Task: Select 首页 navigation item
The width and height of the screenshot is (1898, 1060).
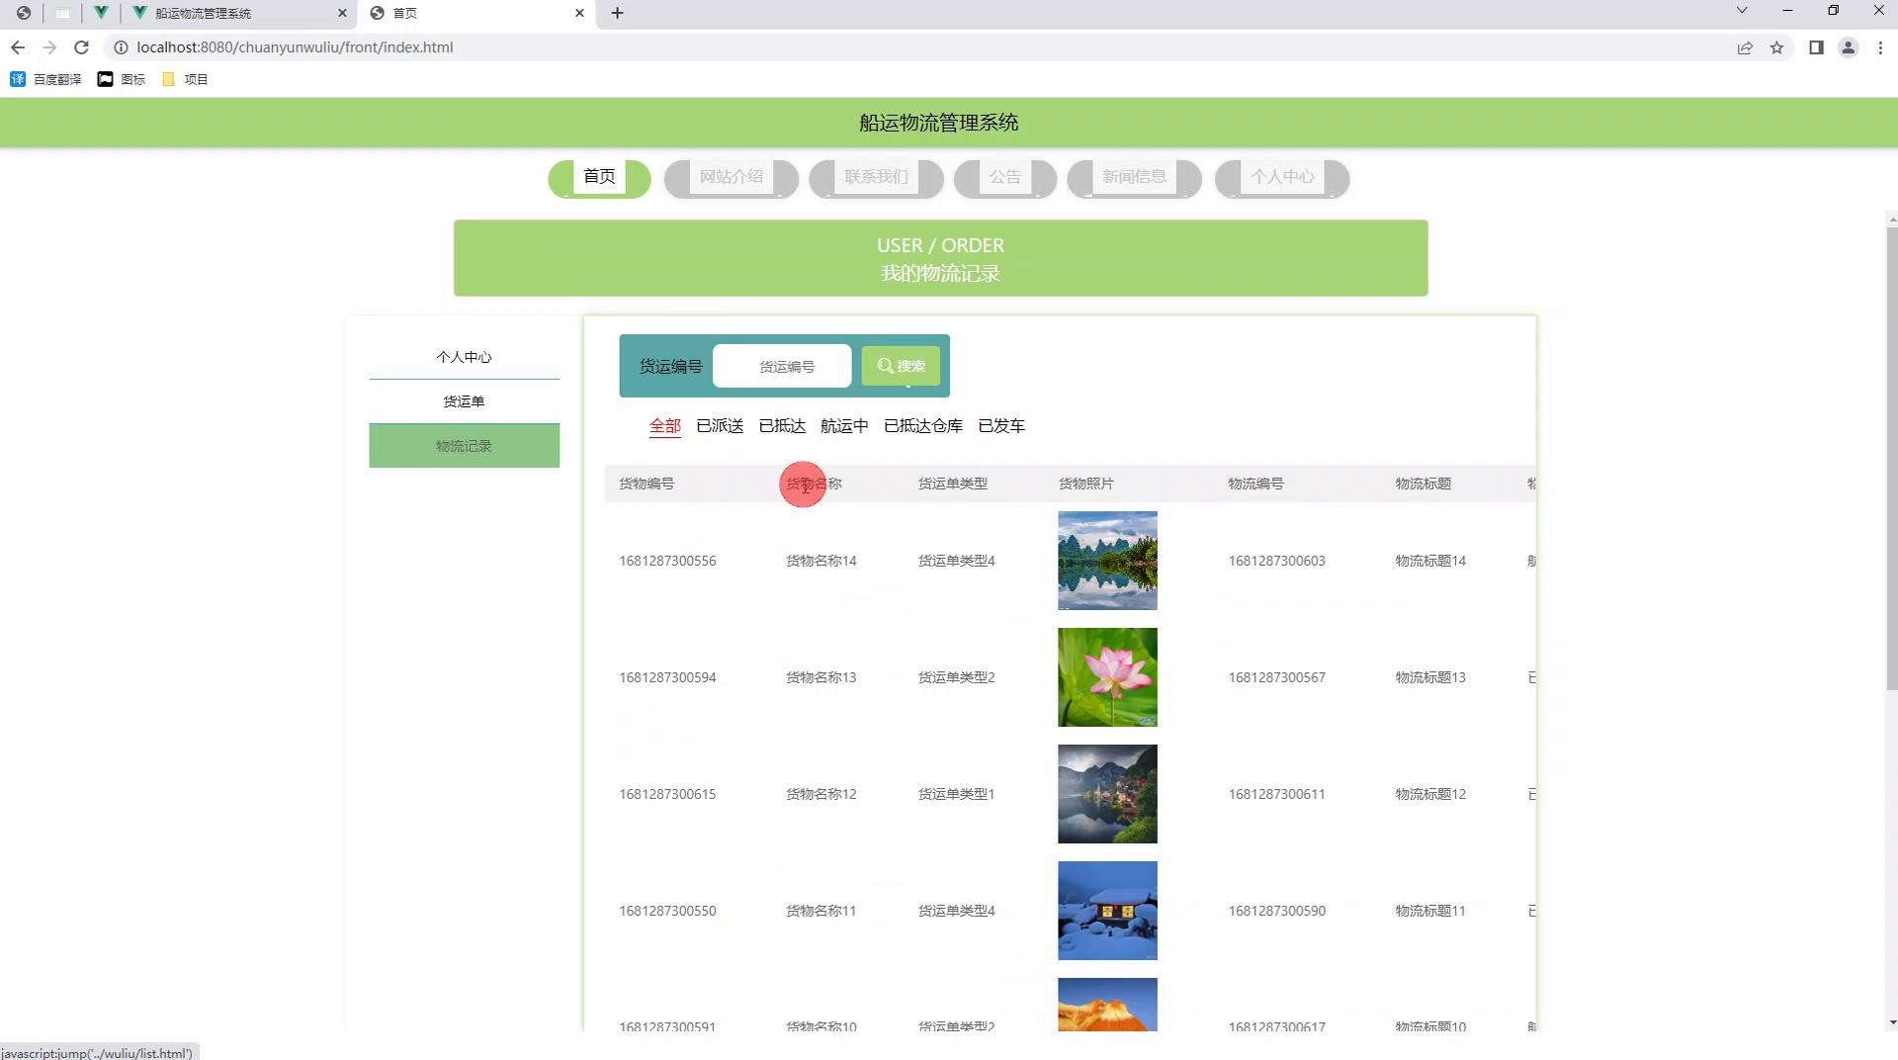Action: 599,178
